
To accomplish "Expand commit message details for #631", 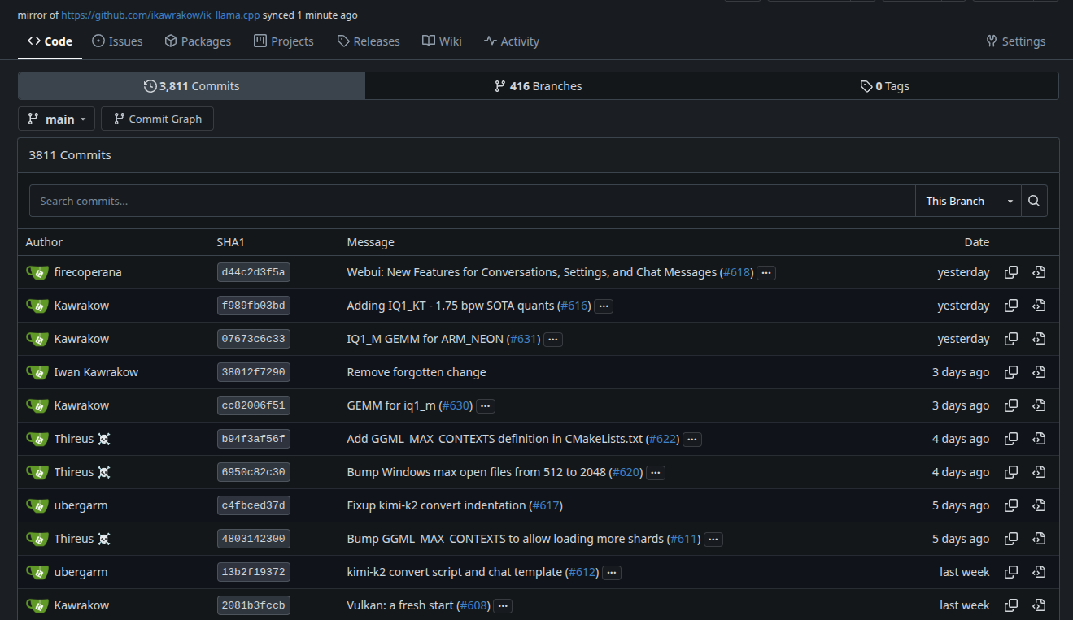I will click(x=553, y=340).
